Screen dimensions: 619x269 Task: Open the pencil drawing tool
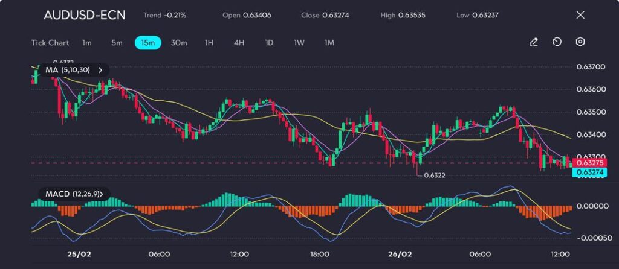click(533, 42)
